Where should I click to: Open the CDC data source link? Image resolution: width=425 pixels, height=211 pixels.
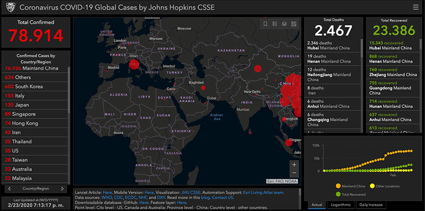(118, 197)
